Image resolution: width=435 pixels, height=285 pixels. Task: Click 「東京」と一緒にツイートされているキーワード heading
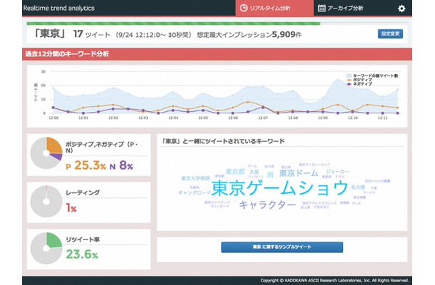[223, 141]
